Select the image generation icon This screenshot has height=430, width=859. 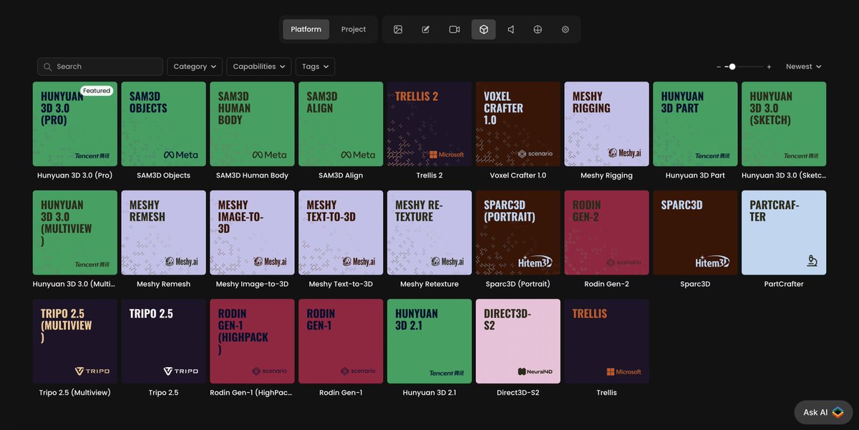(x=397, y=29)
